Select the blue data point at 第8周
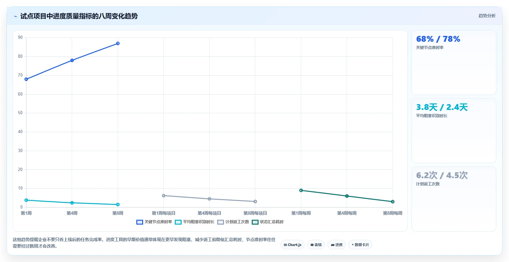 coord(118,43)
